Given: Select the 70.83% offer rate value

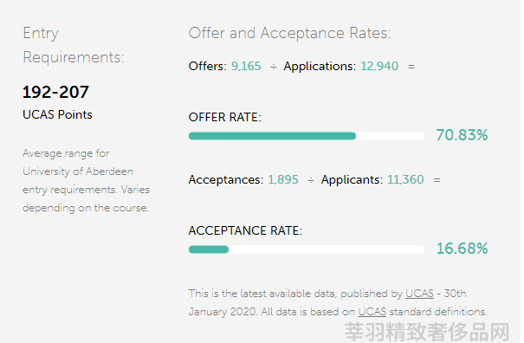Looking at the screenshot, I should (462, 135).
